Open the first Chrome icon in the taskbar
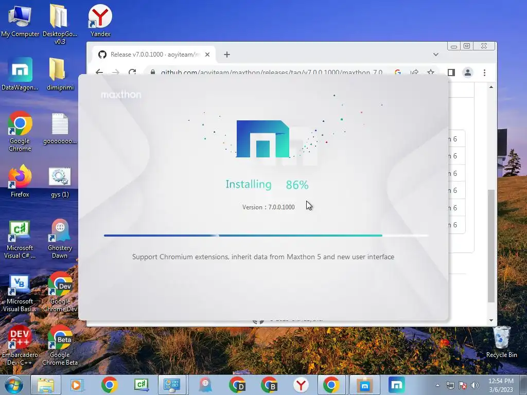This screenshot has height=395, width=527. coord(109,385)
